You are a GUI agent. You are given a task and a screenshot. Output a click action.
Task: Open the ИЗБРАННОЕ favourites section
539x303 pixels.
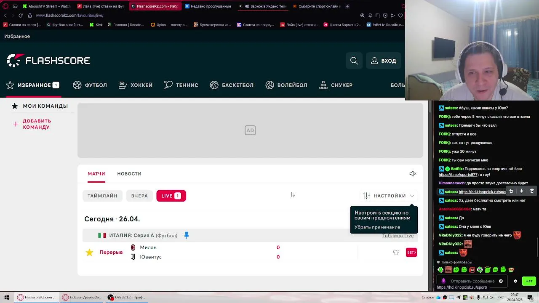pyautogui.click(x=32, y=85)
